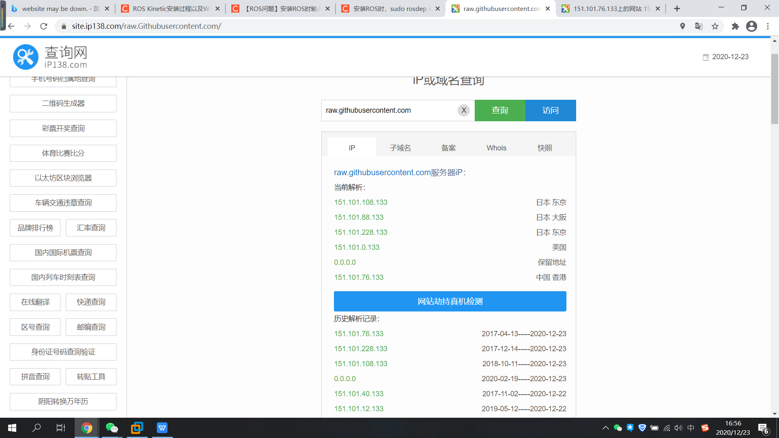This screenshot has height=438, width=779.
Task: Open the 以太坊区块浏览器 sidebar link
Action: [63, 178]
